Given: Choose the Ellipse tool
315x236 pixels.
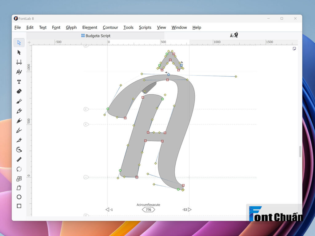Looking at the screenshot, I should click(19, 197).
